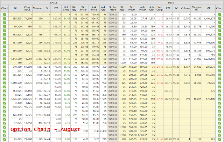
Task: Select Puts ask price 1,069.95
Action: [x=143, y=135]
